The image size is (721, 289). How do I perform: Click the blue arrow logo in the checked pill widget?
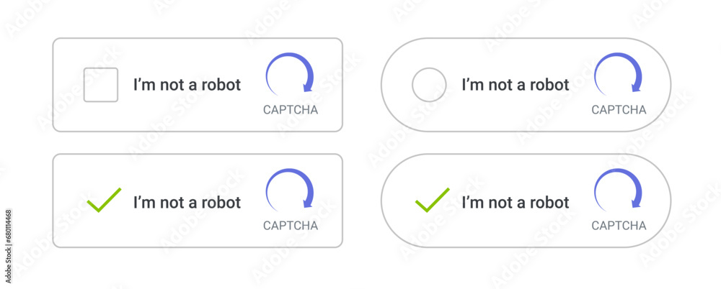coord(618,189)
